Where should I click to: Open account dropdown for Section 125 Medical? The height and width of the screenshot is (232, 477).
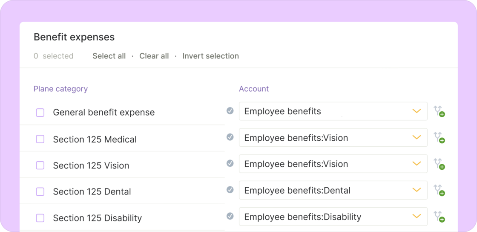333,138
